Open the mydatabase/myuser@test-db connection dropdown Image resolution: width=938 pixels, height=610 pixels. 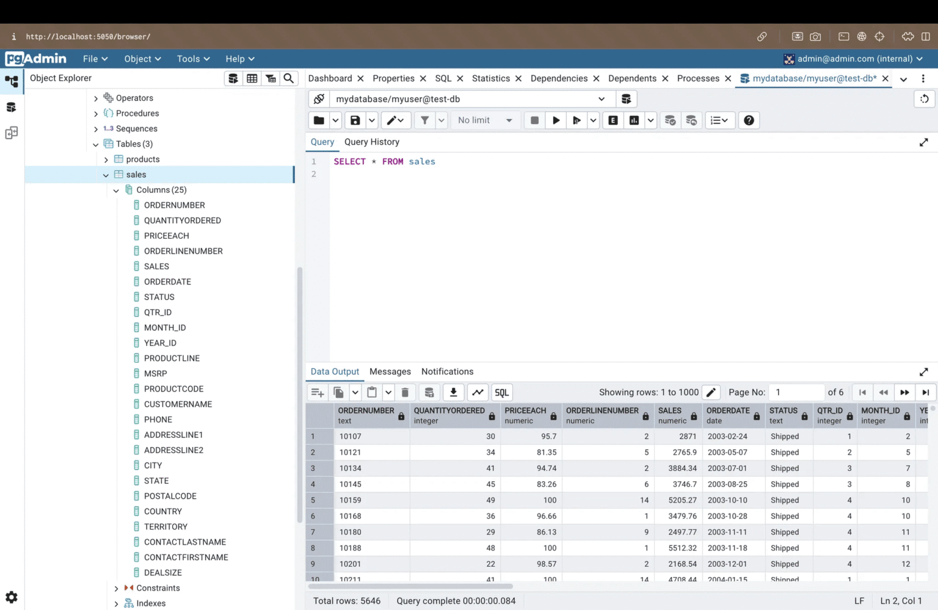pos(602,98)
